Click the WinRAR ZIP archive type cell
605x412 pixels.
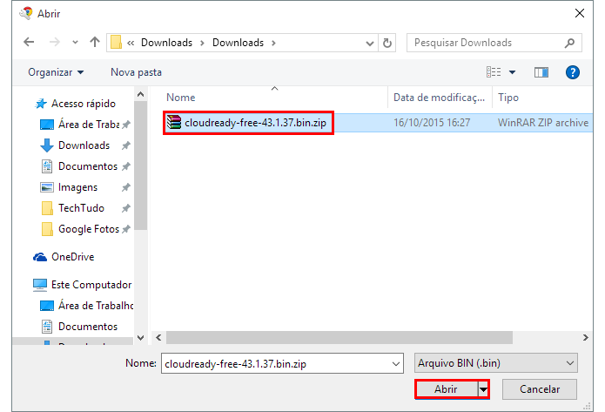543,123
